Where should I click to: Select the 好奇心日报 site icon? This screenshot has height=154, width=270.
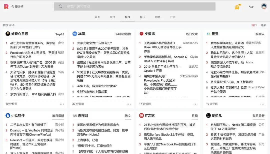tap(7, 34)
